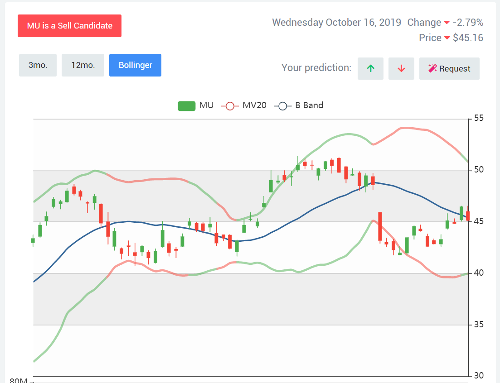This screenshot has height=383, width=500.
Task: Switch to the 3mo. chart view
Action: tap(38, 65)
